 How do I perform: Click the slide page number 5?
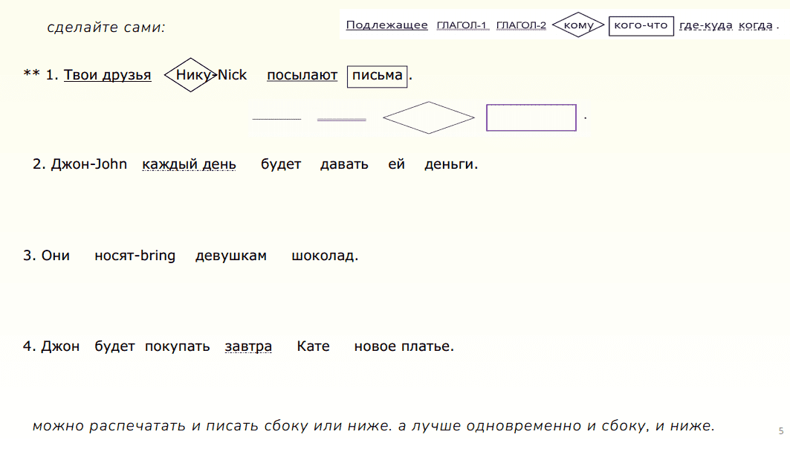coord(780,431)
